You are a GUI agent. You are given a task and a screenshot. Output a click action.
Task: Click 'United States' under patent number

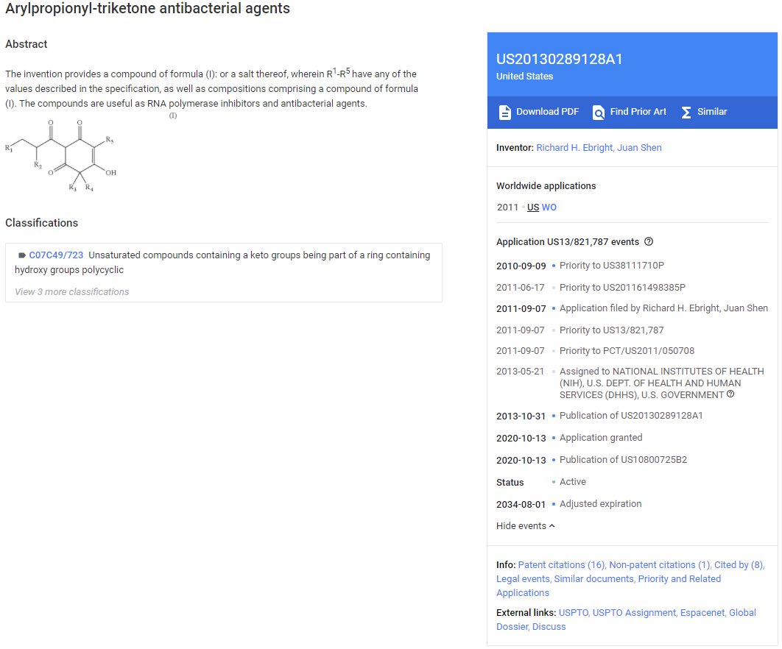click(524, 77)
